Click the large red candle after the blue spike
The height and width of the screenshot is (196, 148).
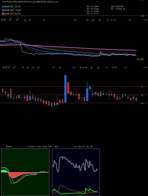point(68,88)
